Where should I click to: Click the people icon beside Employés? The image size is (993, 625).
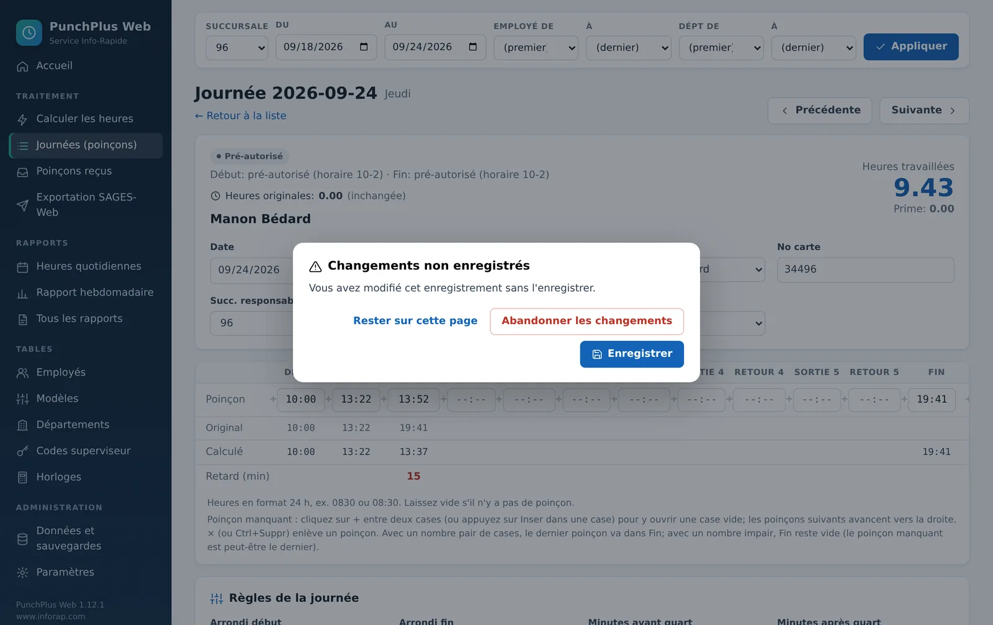pos(22,373)
